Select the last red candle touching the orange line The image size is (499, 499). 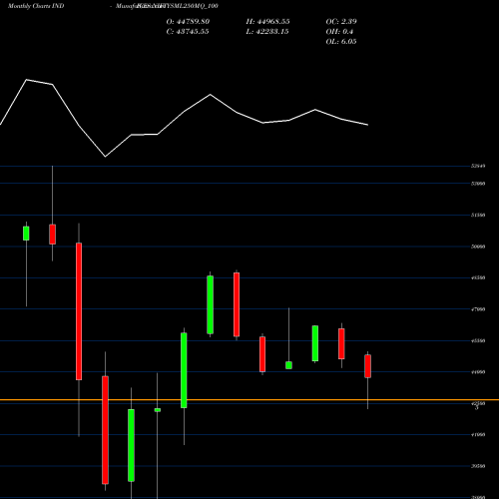(368, 366)
